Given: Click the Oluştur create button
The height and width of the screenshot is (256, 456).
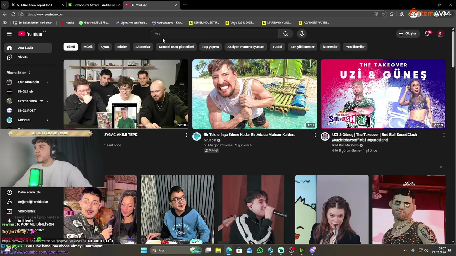Looking at the screenshot, I should [408, 34].
